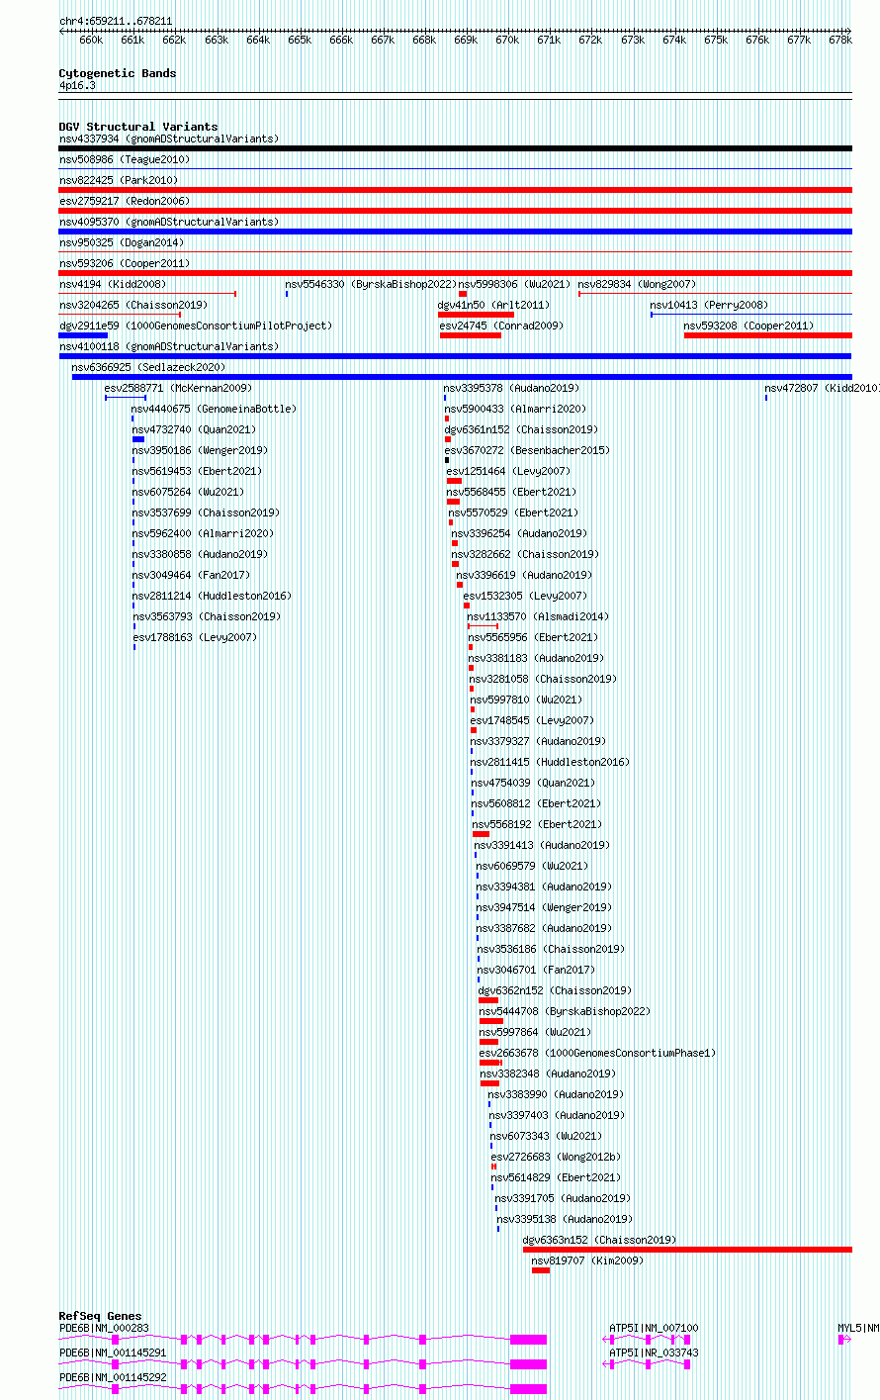Click dgv41n50 (Arlt2011) label
The image size is (880, 1400).
point(493,305)
